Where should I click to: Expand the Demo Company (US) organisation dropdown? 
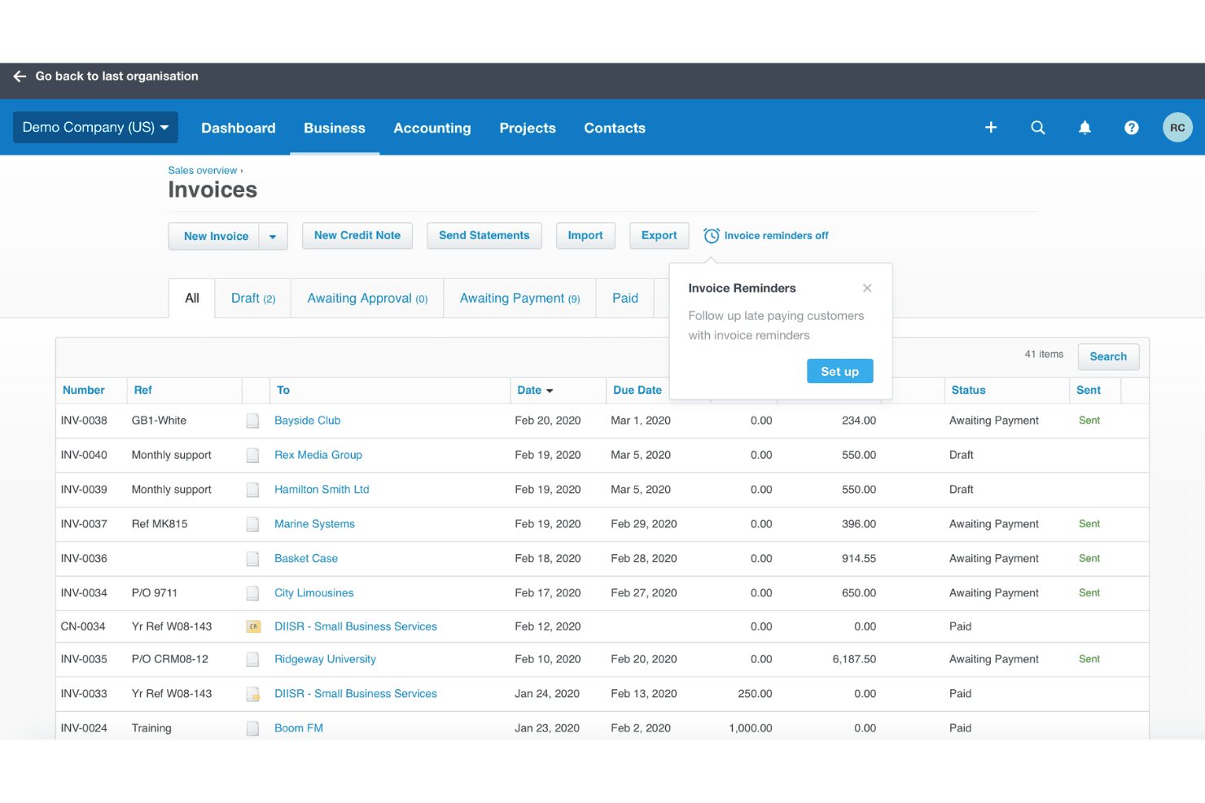pyautogui.click(x=95, y=128)
